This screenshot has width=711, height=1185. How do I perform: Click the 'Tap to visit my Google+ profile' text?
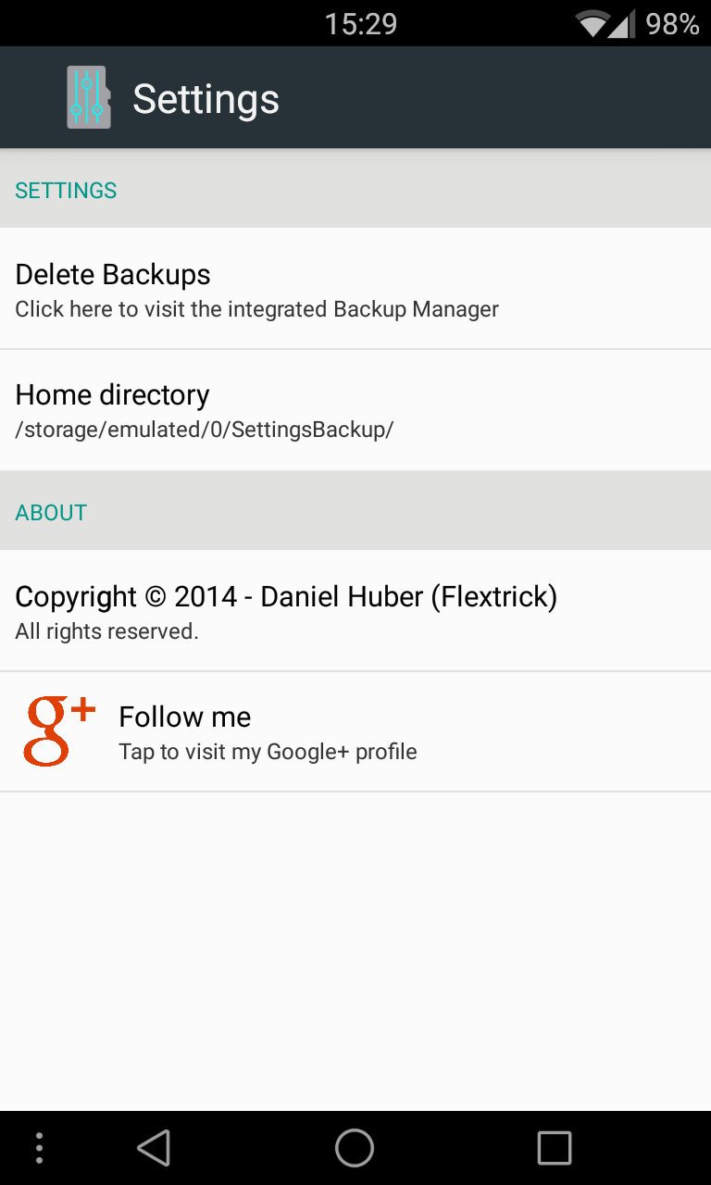(x=268, y=752)
